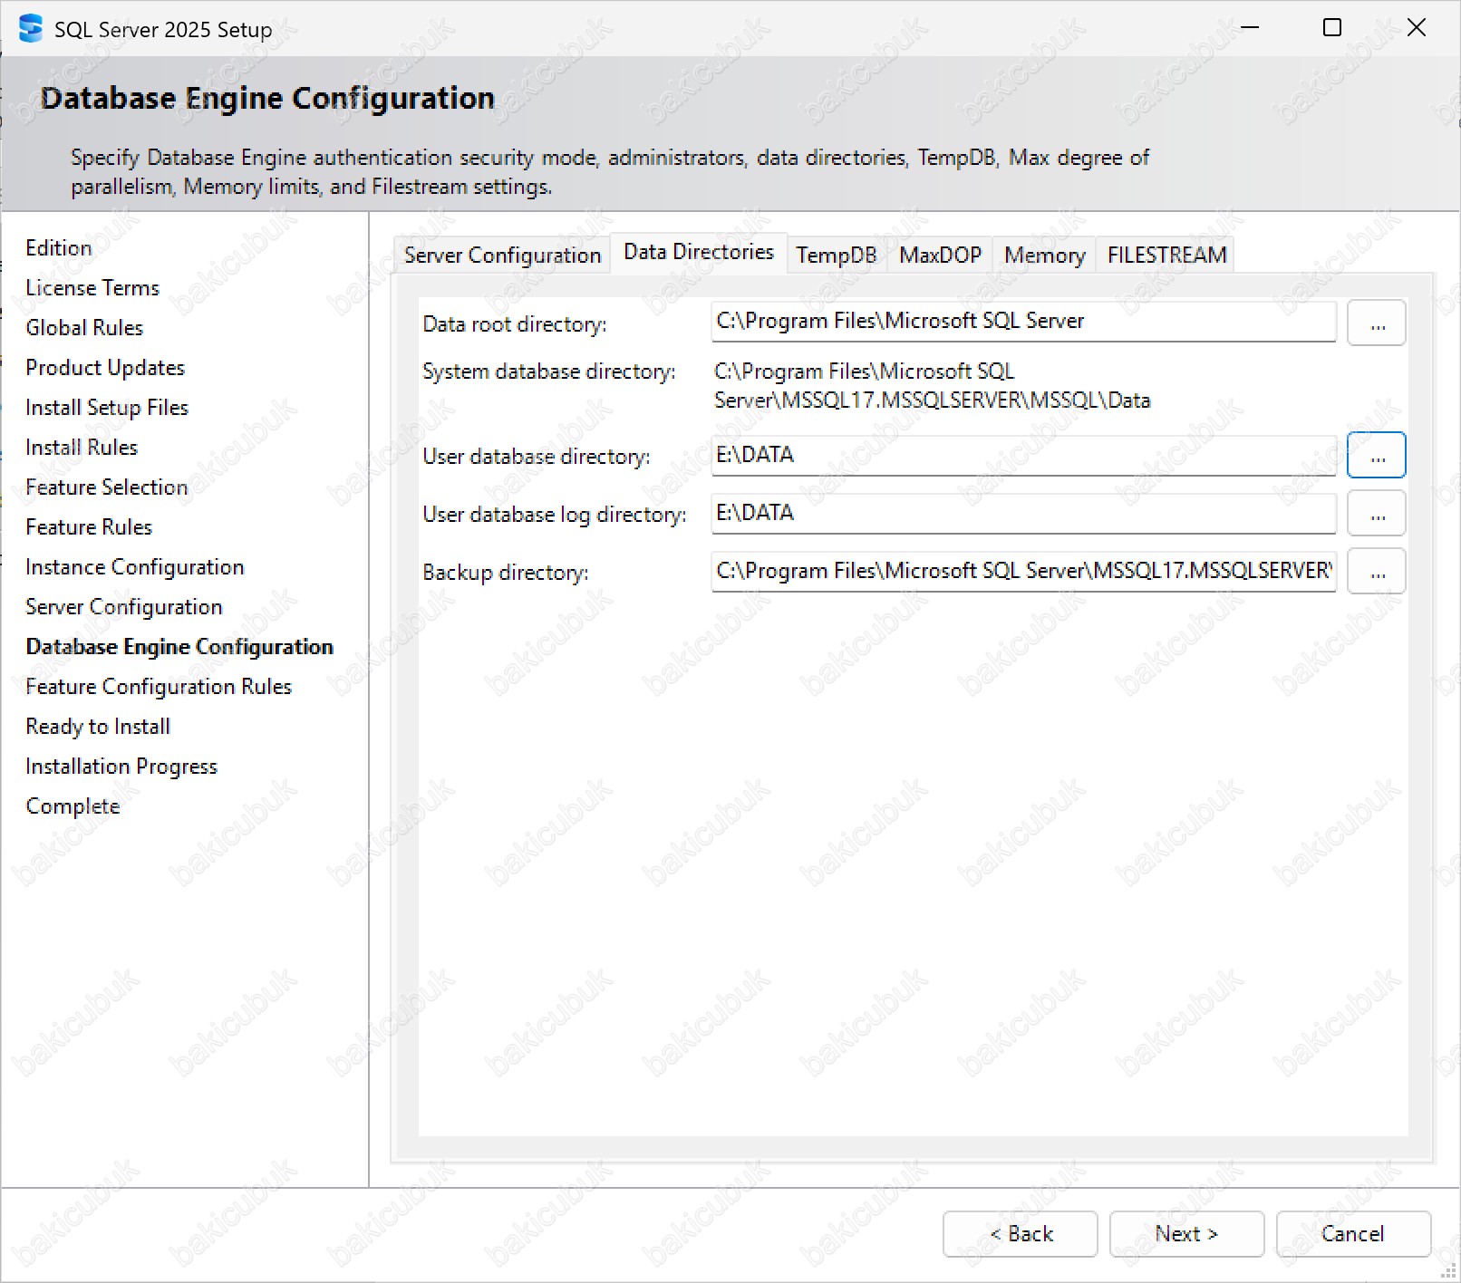Click the SQL Server Setup title bar icon
The width and height of the screenshot is (1461, 1283).
click(x=30, y=29)
